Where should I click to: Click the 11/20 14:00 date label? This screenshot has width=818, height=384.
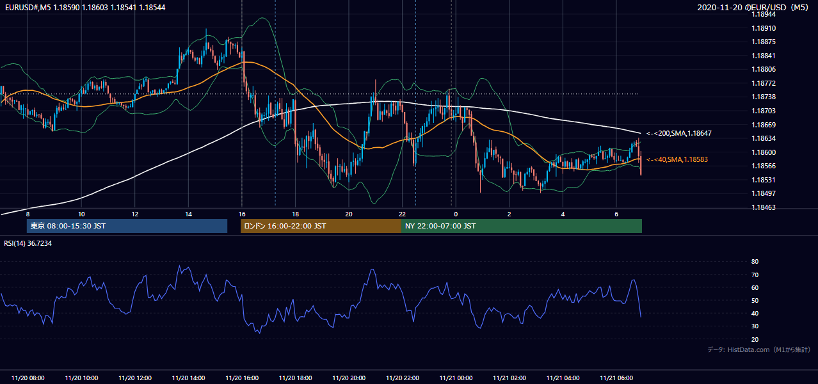click(188, 378)
